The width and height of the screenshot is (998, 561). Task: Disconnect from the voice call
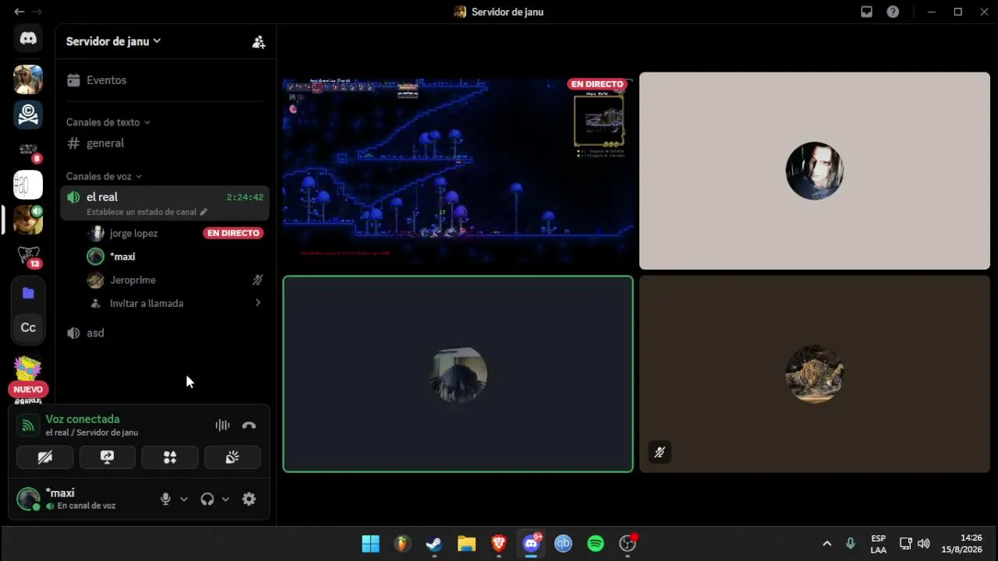pyautogui.click(x=249, y=425)
